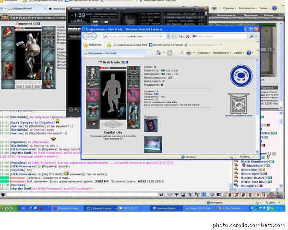Open the events.combats.com link
This screenshot has height=230, width=288.
point(239,115)
